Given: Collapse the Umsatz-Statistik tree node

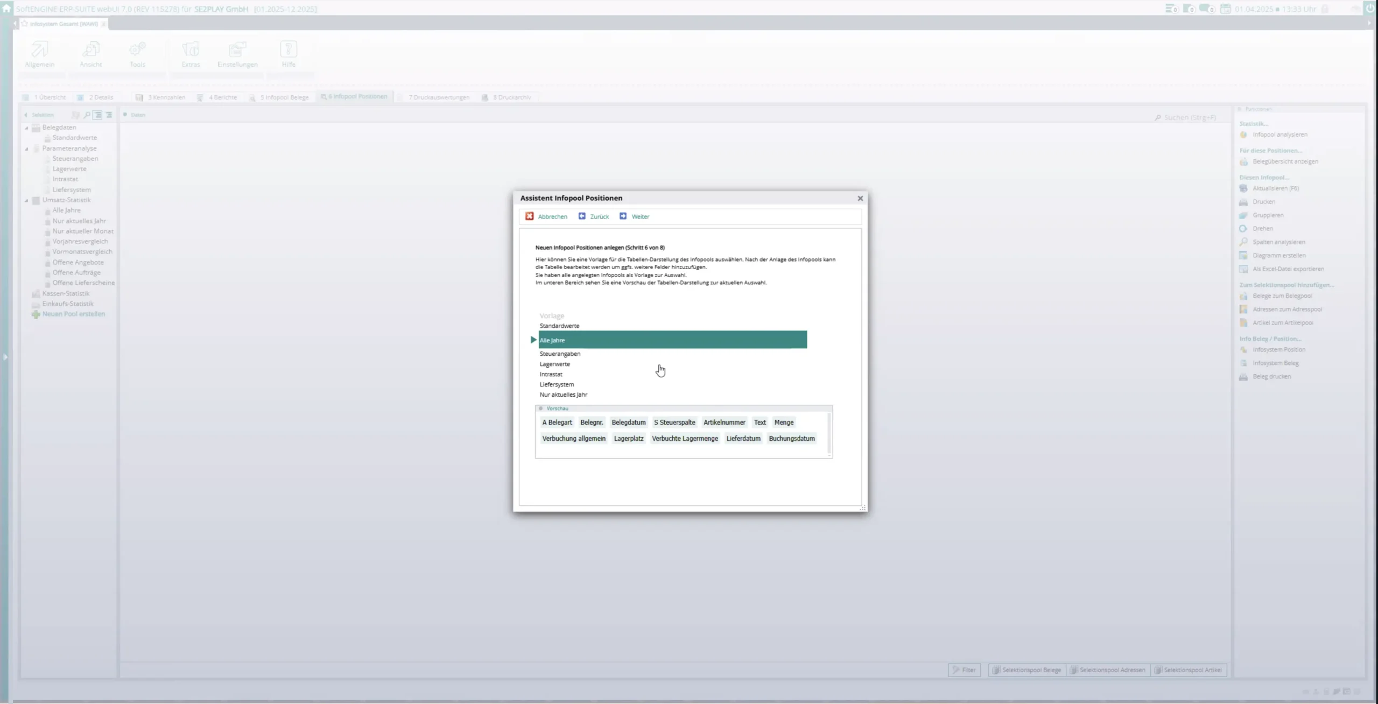Looking at the screenshot, I should (26, 200).
